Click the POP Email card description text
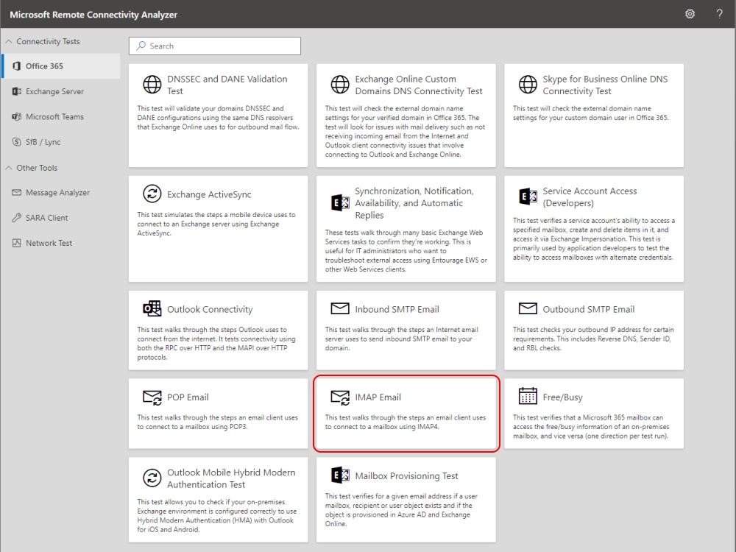 (x=217, y=422)
